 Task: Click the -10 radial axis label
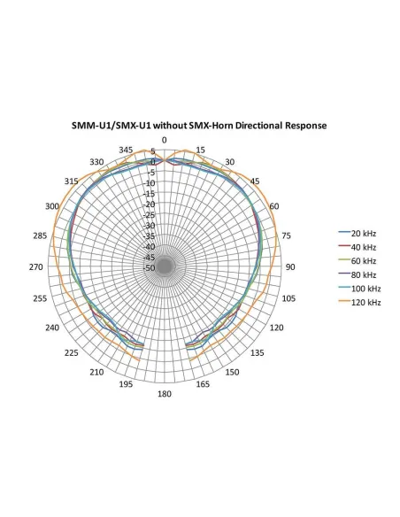pyautogui.click(x=149, y=183)
